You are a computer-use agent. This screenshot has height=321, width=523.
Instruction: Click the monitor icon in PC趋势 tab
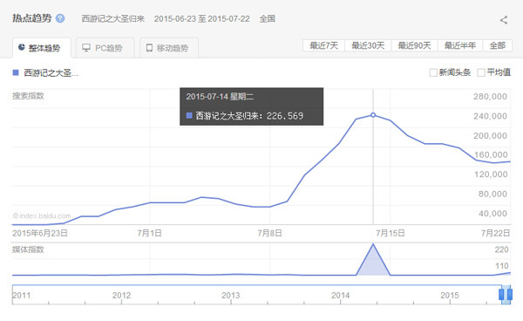point(86,48)
